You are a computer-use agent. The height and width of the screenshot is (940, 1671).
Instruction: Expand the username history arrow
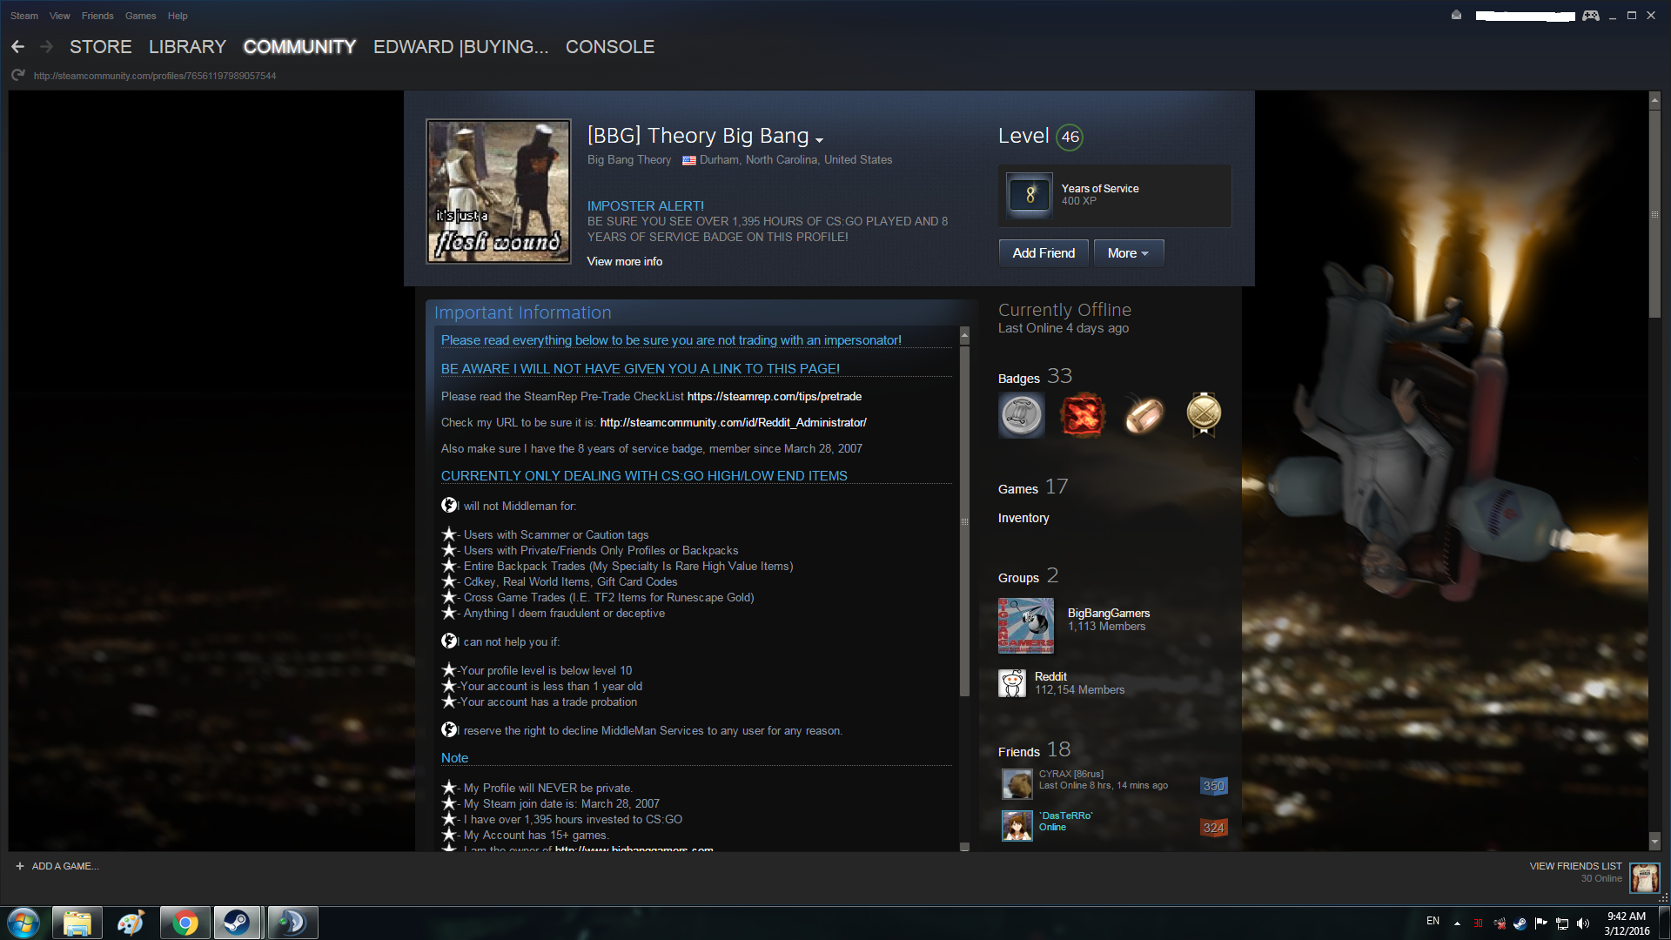pyautogui.click(x=819, y=140)
